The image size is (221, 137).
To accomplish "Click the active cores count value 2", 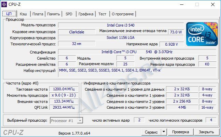I will (x=139, y=120).
